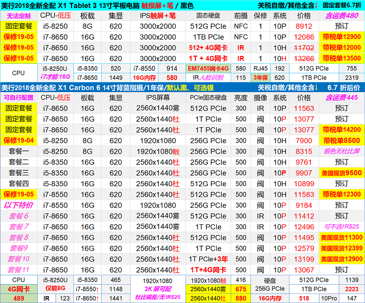Viewport: 365px width, 303px height.
Task: Click the '保修19-04' yellow cell
Action: [x=19, y=140]
